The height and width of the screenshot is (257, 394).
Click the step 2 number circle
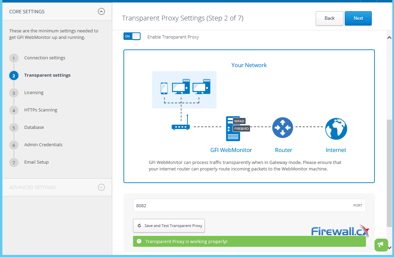coord(14,76)
